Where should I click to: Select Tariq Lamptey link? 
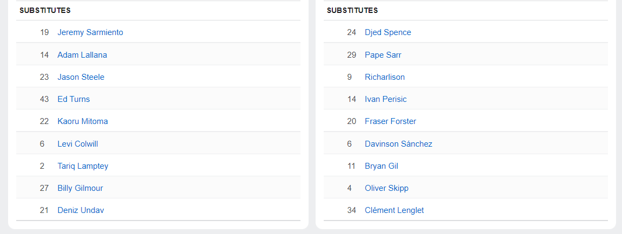pyautogui.click(x=83, y=166)
